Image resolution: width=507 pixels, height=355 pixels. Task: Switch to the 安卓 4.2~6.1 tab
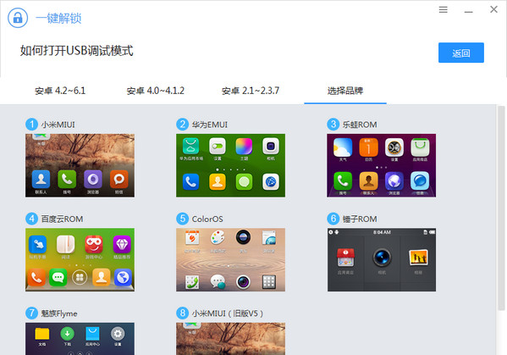point(60,91)
